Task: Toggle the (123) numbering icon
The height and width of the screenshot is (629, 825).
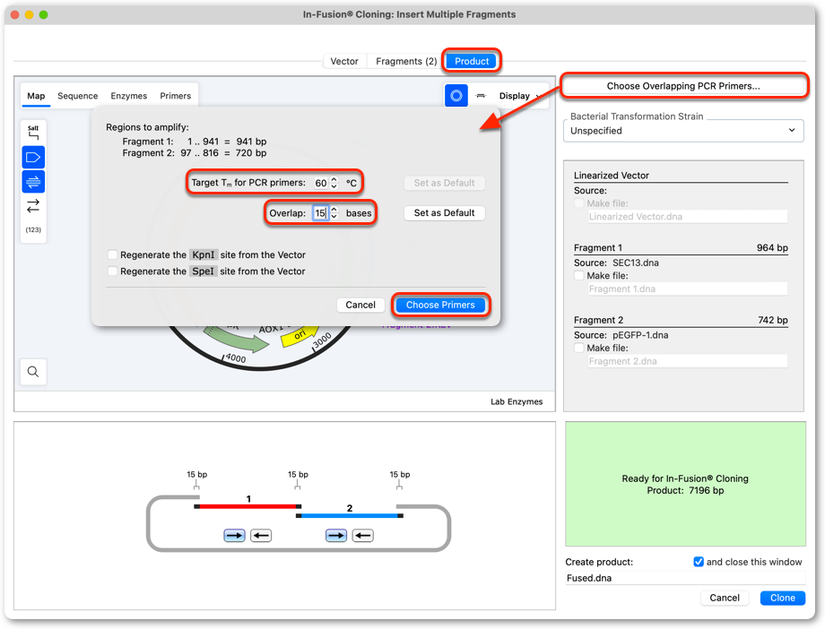Action: [x=33, y=229]
